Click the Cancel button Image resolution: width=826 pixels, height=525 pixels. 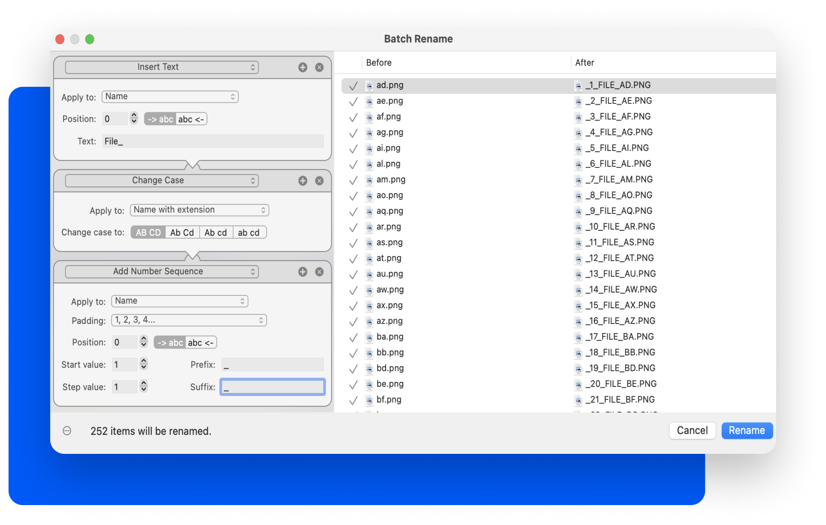tap(692, 430)
